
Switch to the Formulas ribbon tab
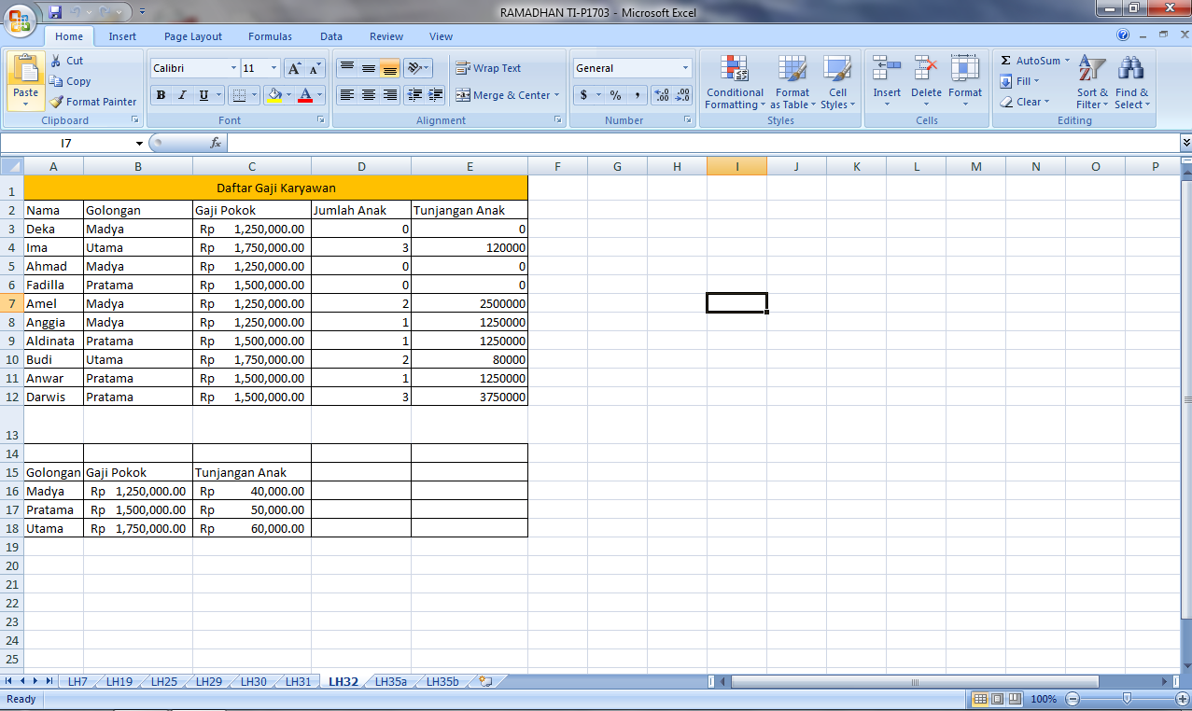(269, 35)
